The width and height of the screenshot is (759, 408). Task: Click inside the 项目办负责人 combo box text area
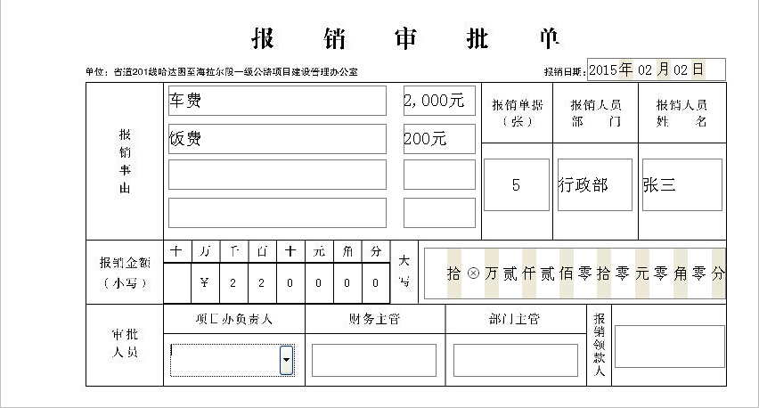click(224, 360)
